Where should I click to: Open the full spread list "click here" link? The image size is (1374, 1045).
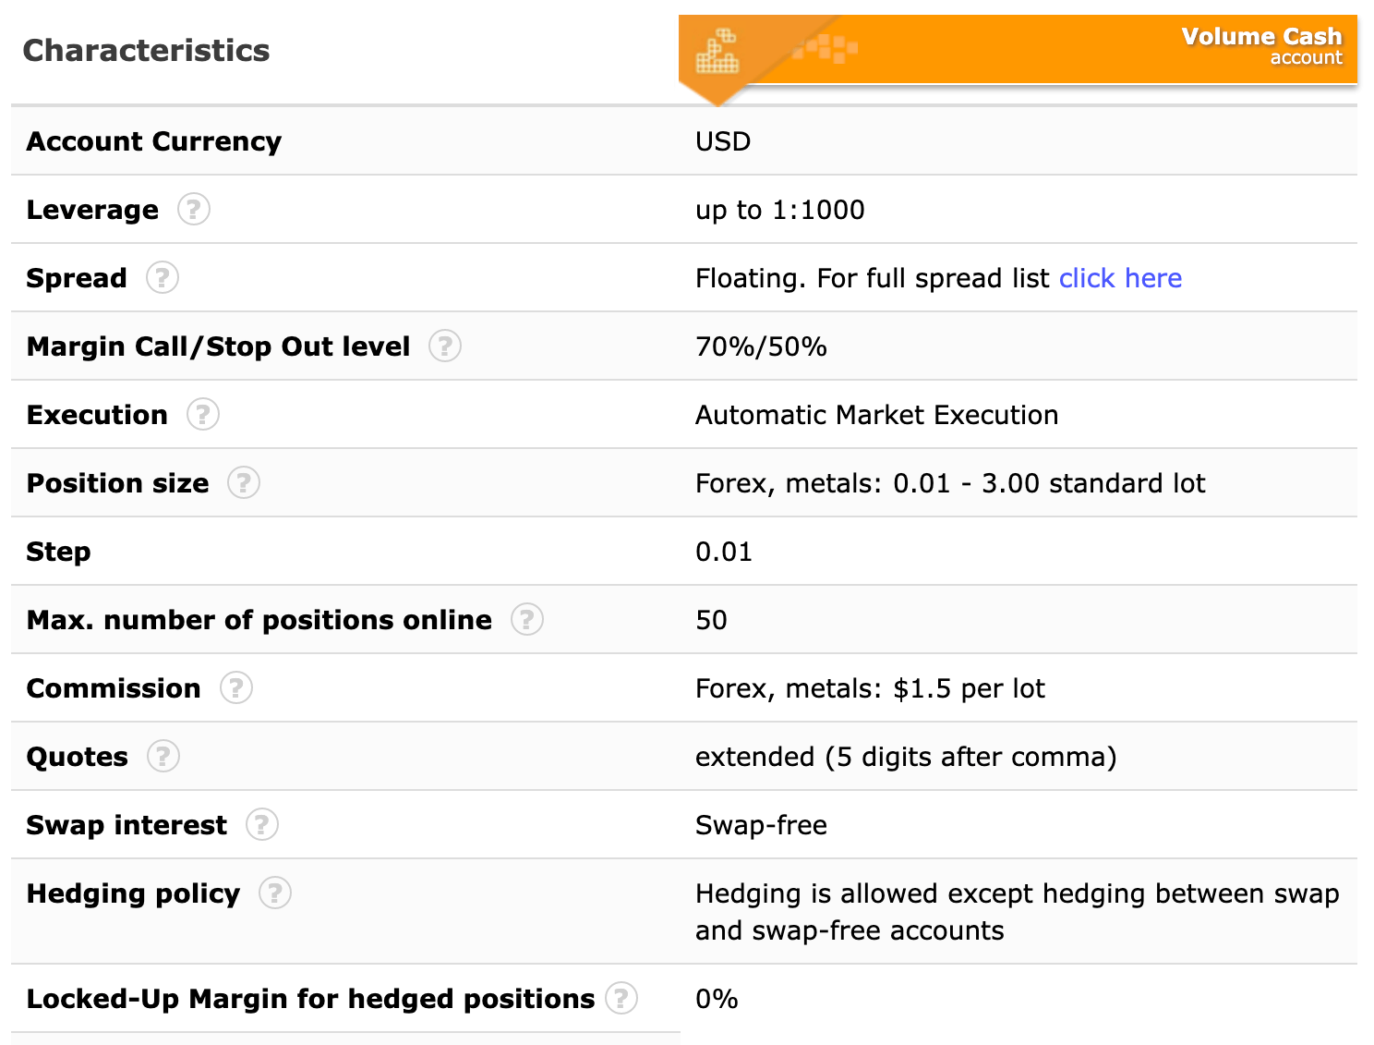click(x=1120, y=278)
